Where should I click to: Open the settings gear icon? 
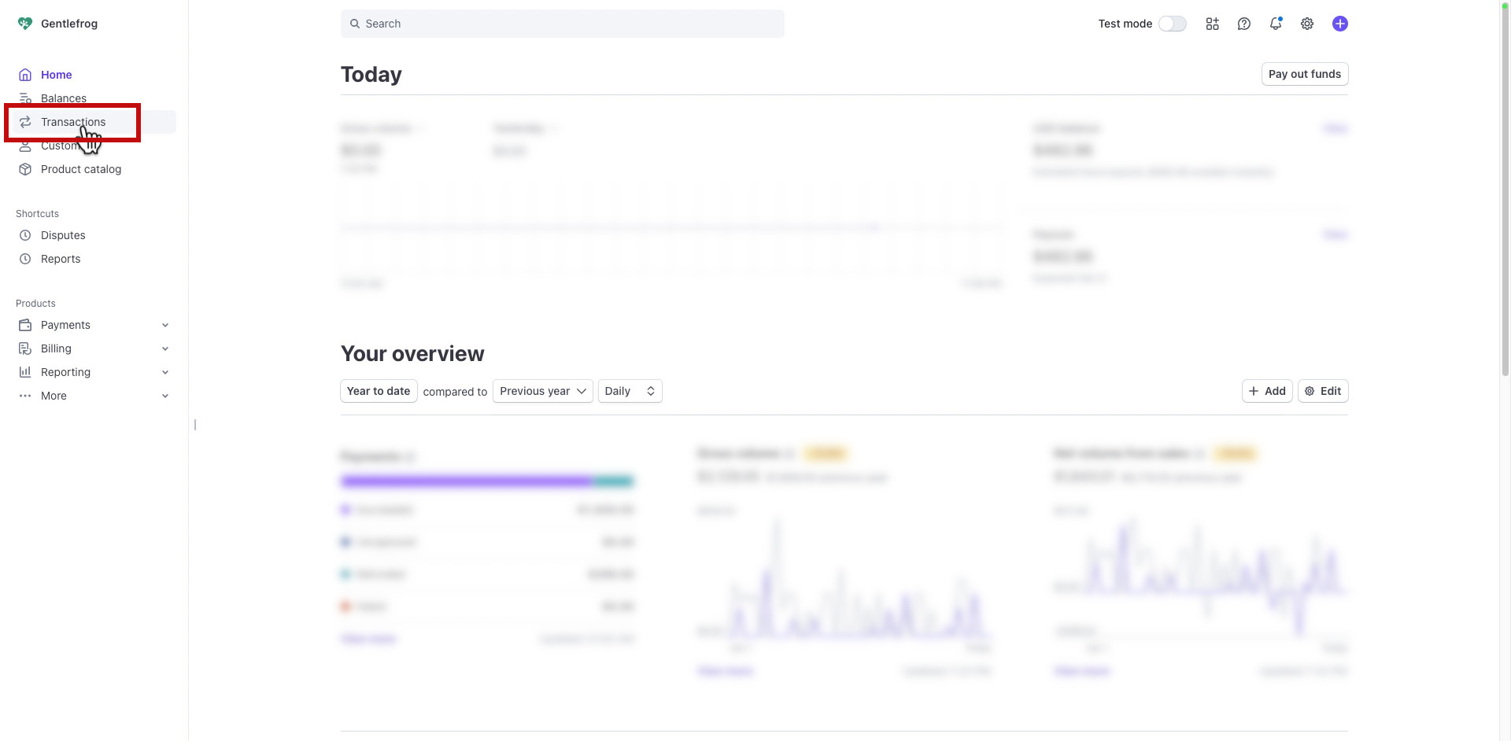tap(1306, 24)
